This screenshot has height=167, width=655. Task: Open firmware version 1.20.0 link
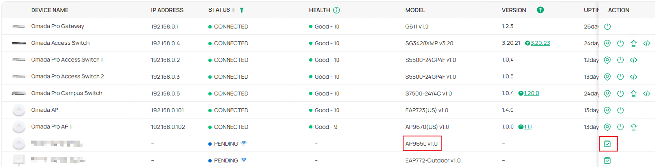[x=531, y=93]
